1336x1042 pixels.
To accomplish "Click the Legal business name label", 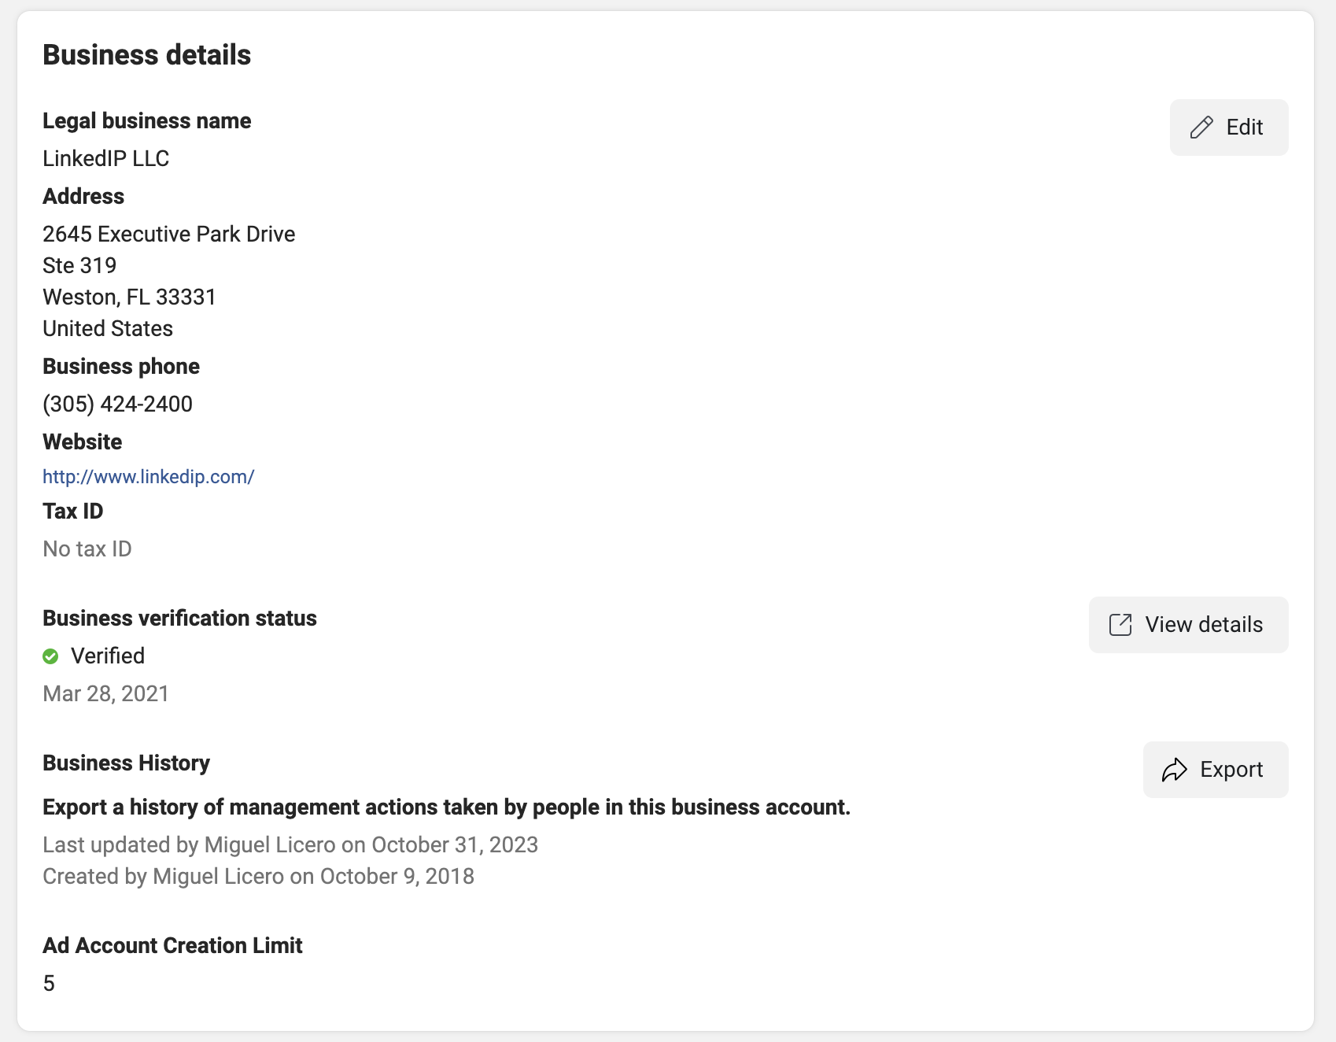I will click(147, 121).
